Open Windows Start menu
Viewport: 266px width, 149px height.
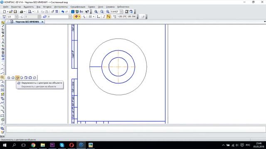point(5,145)
